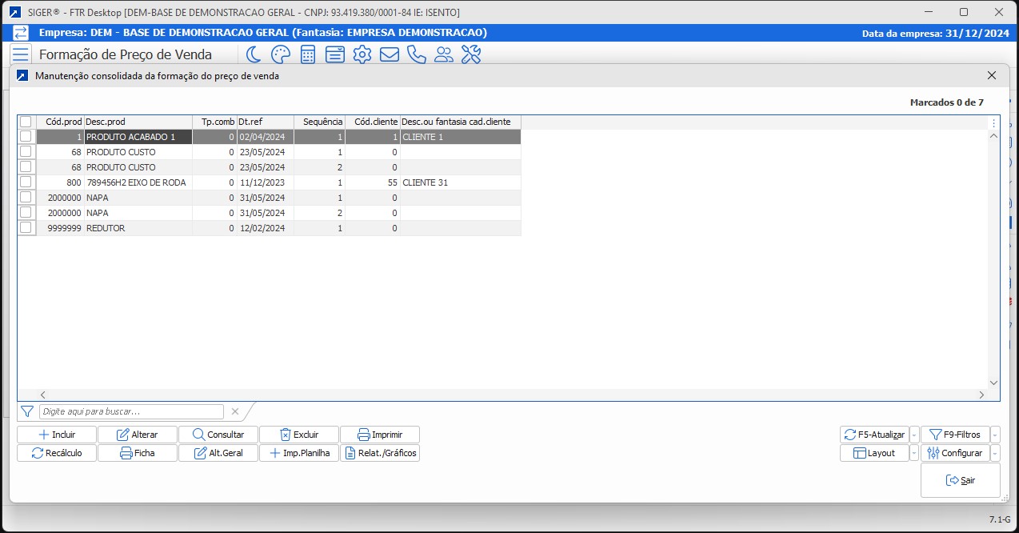Screen dimensions: 1019x533
Task: Click the filter funnel icon beside search
Action: pos(27,411)
